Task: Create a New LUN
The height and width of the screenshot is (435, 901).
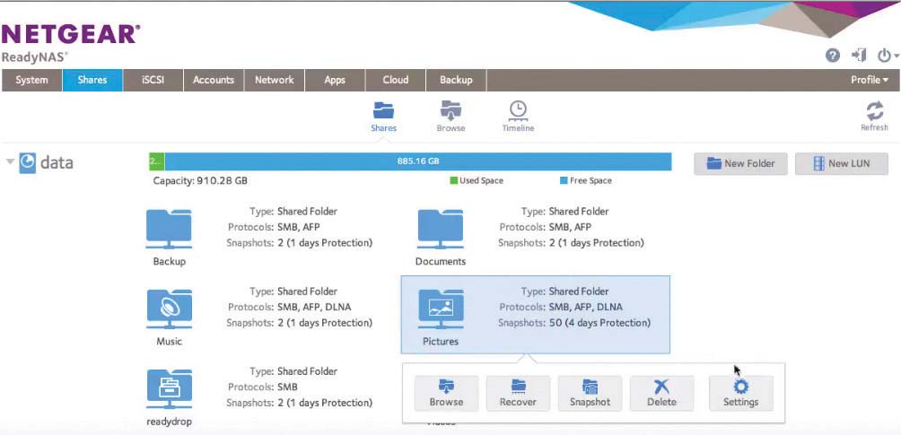Action: [x=841, y=164]
